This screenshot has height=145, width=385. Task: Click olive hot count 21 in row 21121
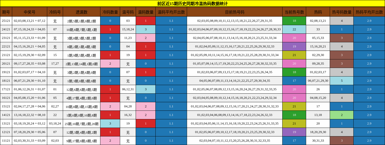pyautogui.click(x=294, y=55)
